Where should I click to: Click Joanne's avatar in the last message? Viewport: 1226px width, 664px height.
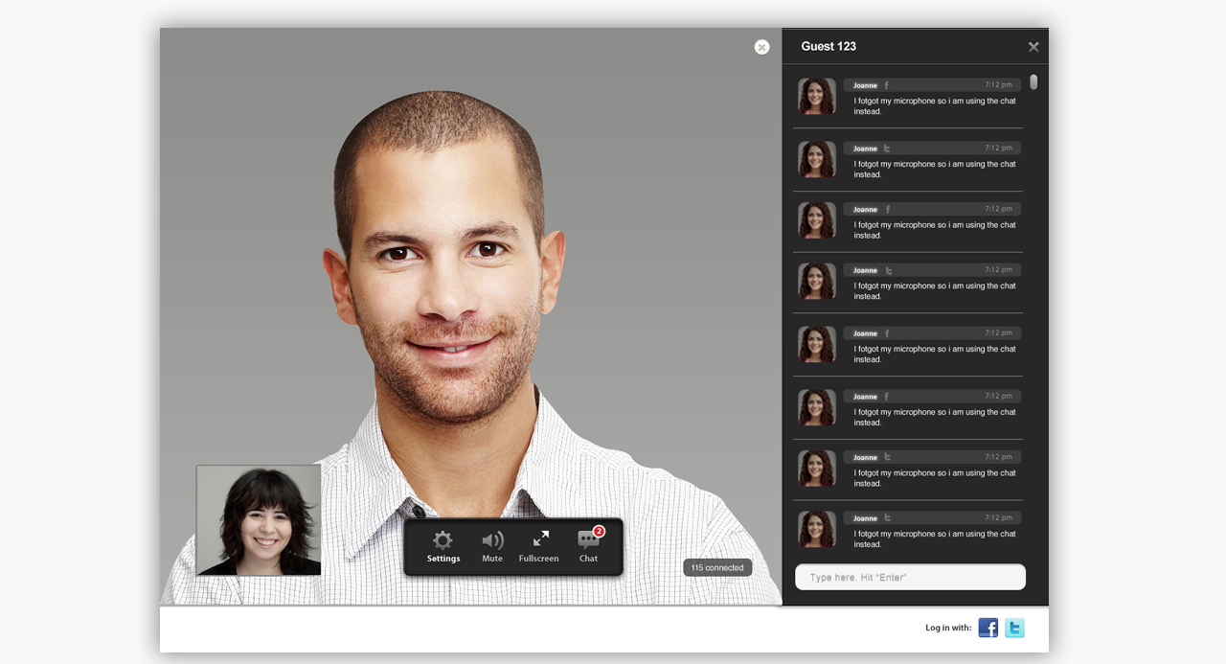coord(816,529)
